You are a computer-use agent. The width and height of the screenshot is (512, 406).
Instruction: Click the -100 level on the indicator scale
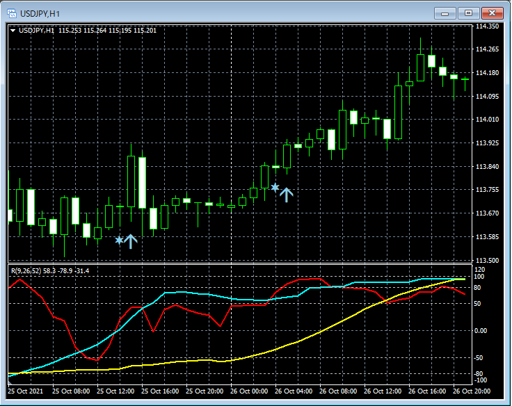[480, 380]
